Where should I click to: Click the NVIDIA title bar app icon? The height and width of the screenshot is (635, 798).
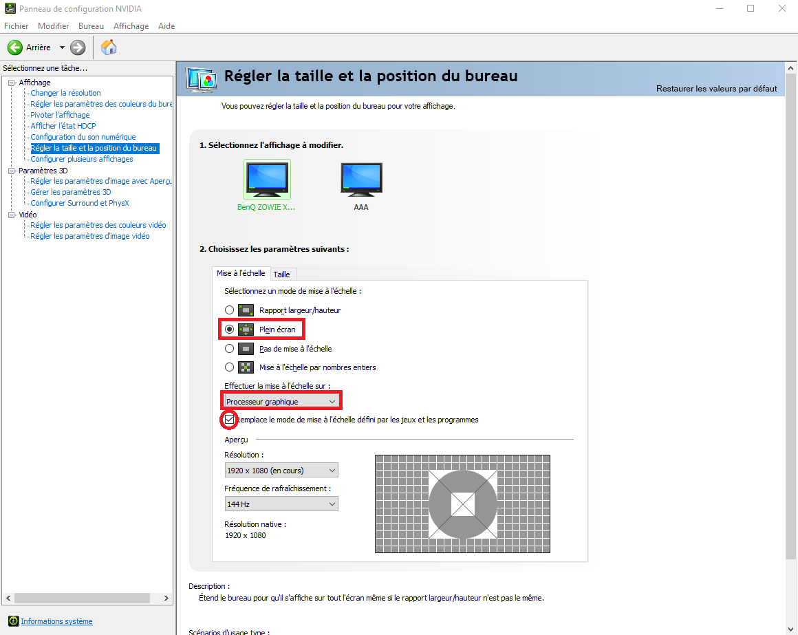[x=10, y=9]
